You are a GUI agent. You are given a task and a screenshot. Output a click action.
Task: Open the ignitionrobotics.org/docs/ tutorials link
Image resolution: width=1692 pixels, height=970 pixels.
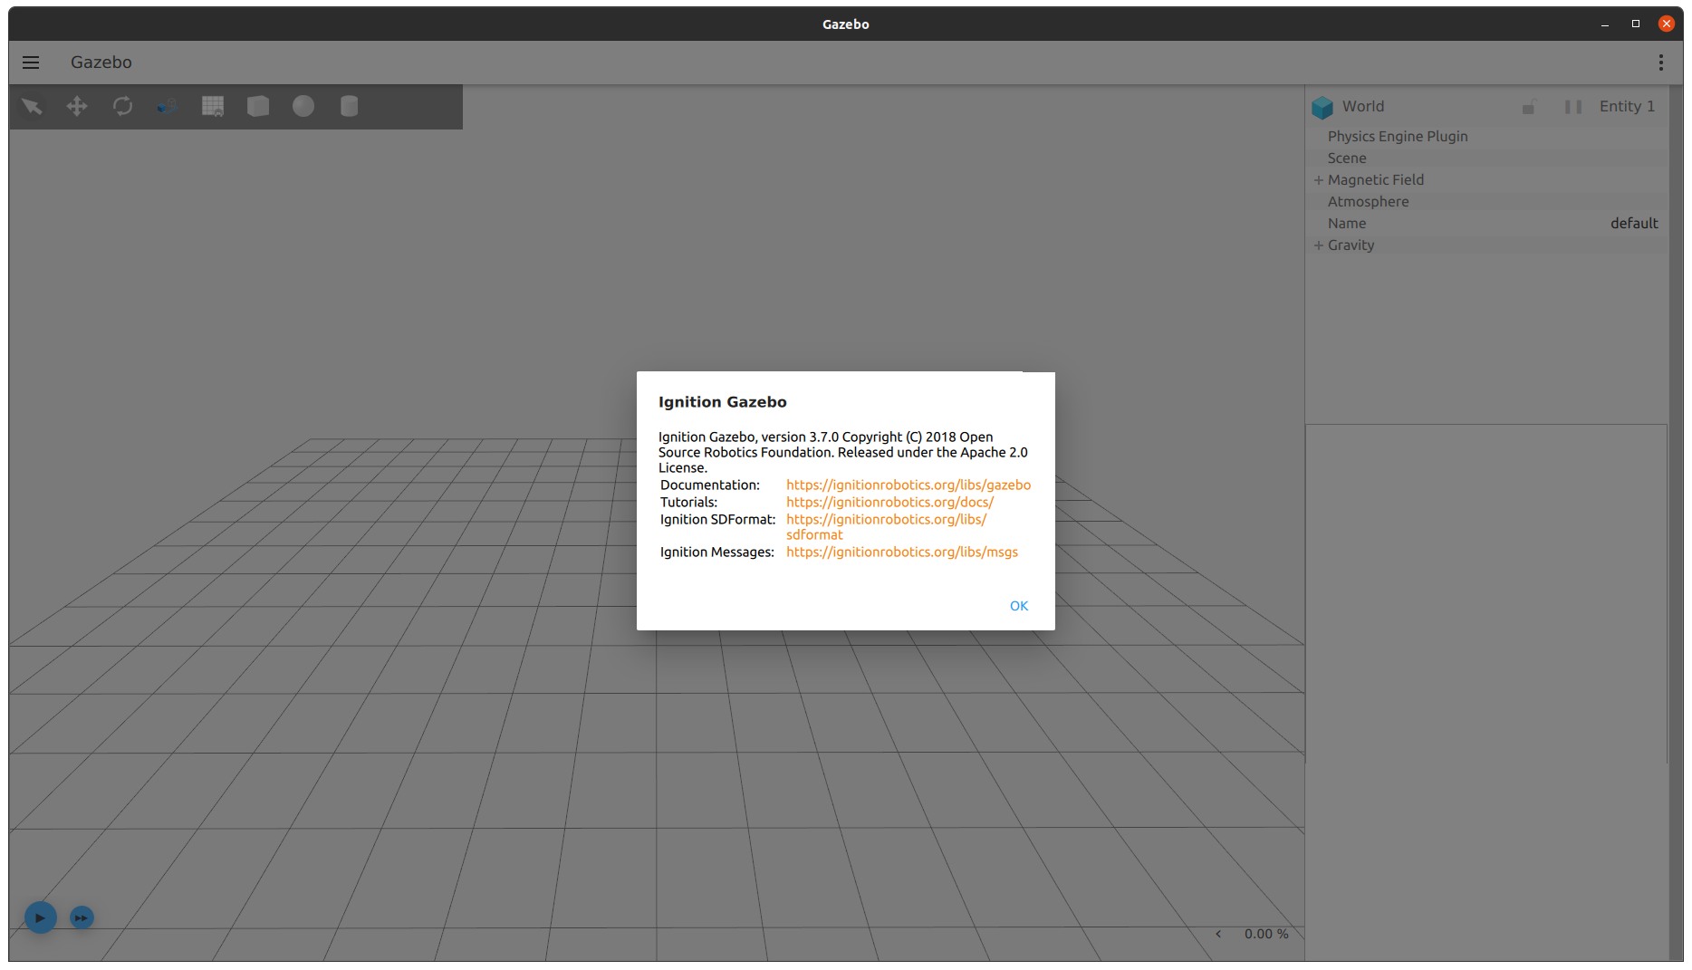click(889, 503)
